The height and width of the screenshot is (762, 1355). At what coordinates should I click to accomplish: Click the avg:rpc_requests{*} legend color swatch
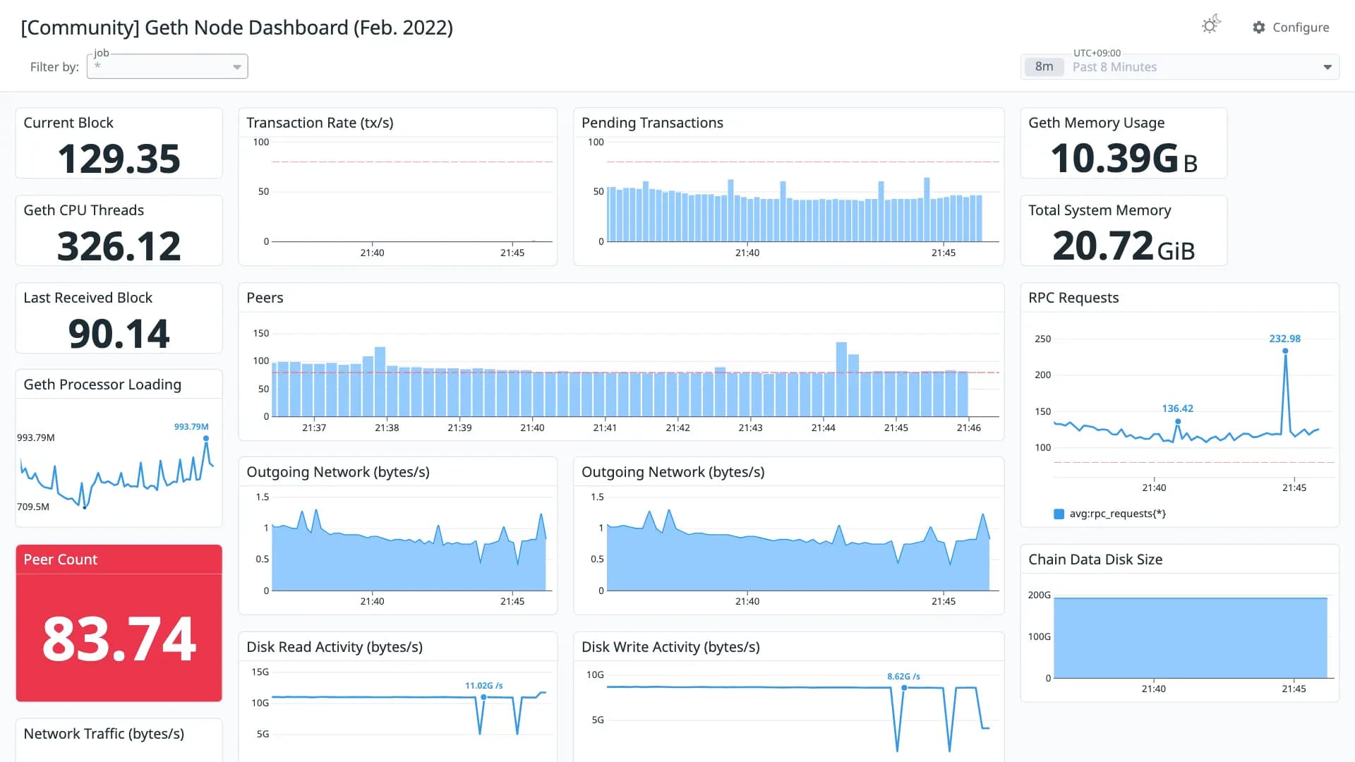tap(1059, 514)
